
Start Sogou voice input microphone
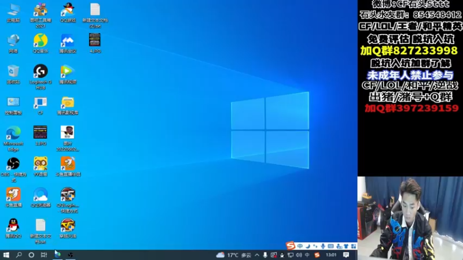click(323, 246)
